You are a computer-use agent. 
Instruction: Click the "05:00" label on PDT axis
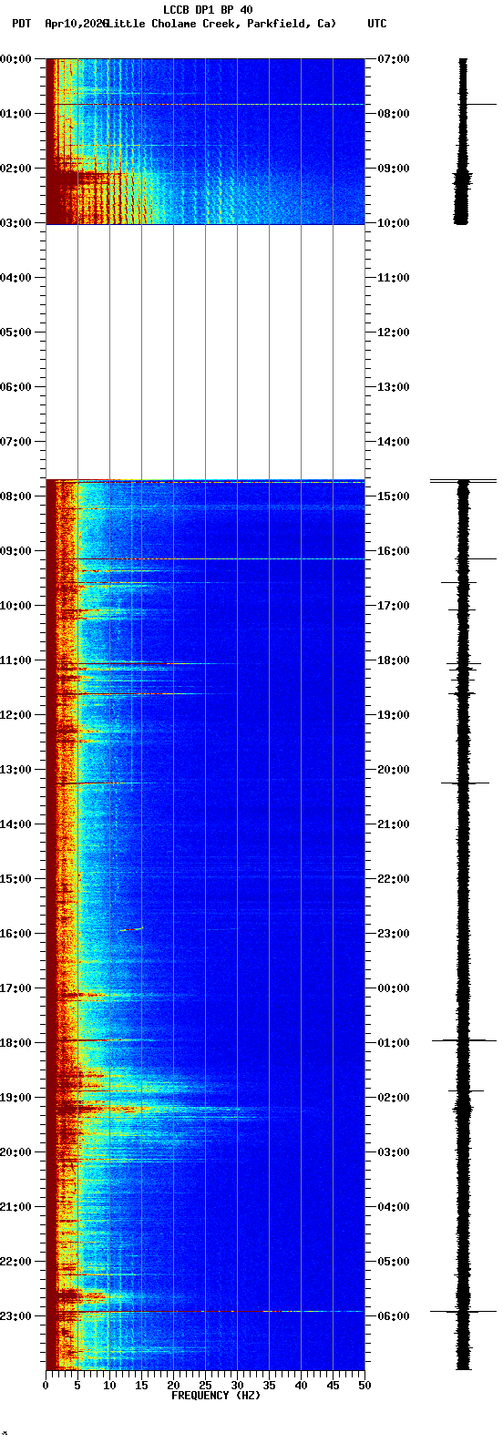point(15,333)
